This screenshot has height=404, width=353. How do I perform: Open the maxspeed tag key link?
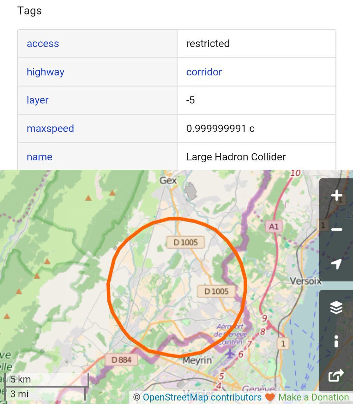(x=50, y=129)
